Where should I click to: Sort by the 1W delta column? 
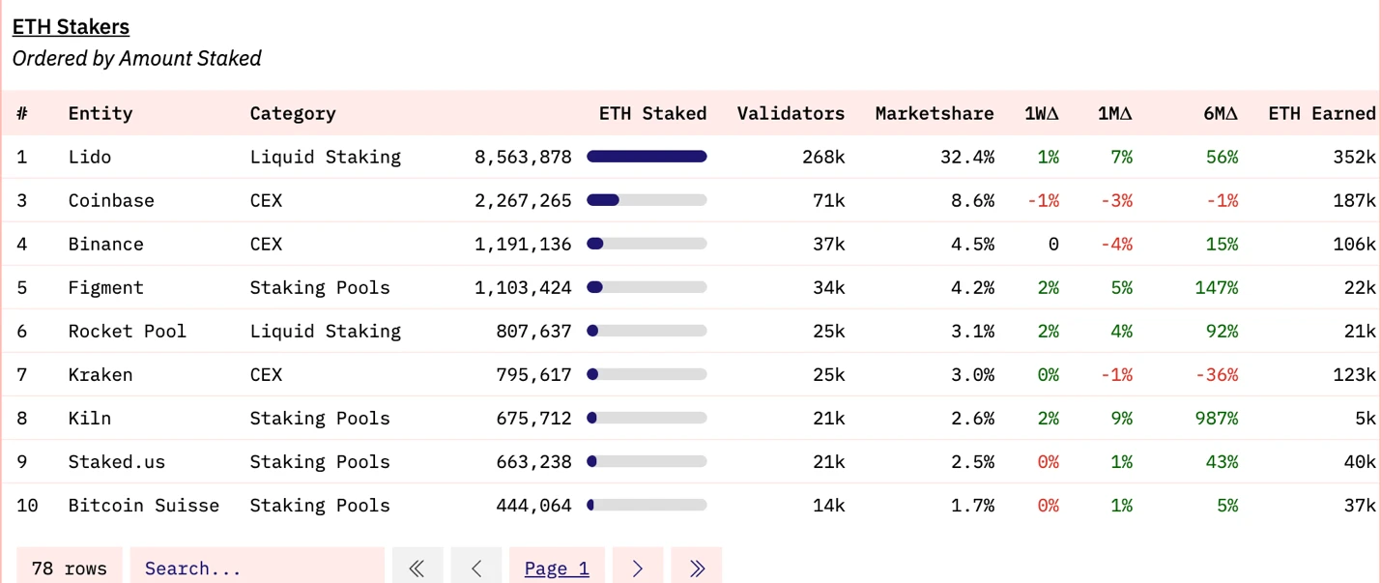(x=1042, y=113)
